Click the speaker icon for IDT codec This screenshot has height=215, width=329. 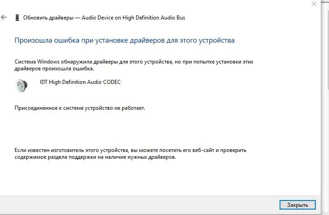[x=22, y=85]
